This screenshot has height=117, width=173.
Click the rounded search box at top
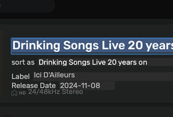[x=27, y=5]
